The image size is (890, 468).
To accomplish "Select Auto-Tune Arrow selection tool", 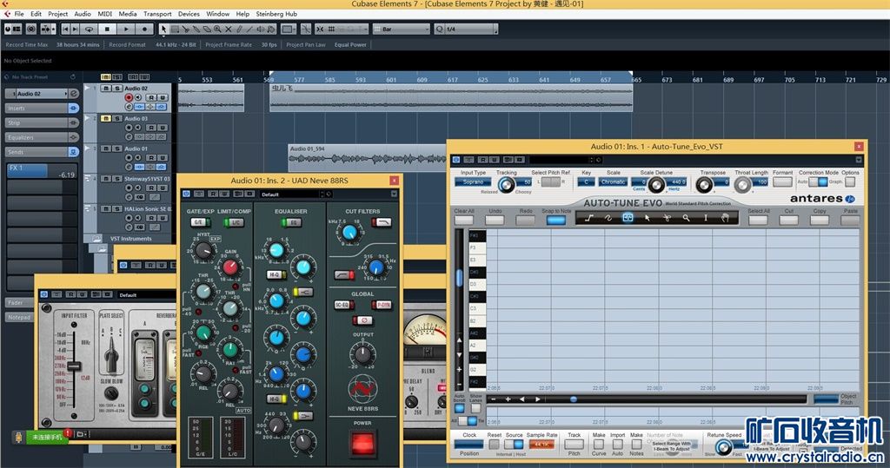I will click(647, 218).
